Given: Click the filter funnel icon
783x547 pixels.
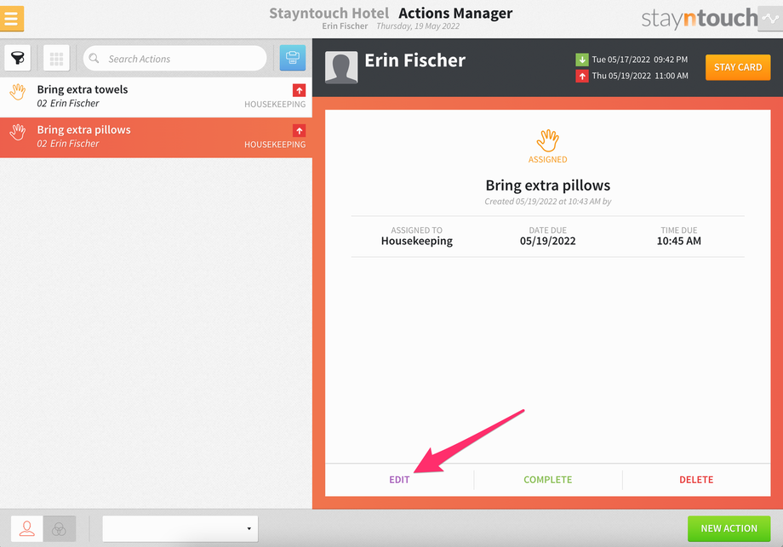Looking at the screenshot, I should click(18, 58).
